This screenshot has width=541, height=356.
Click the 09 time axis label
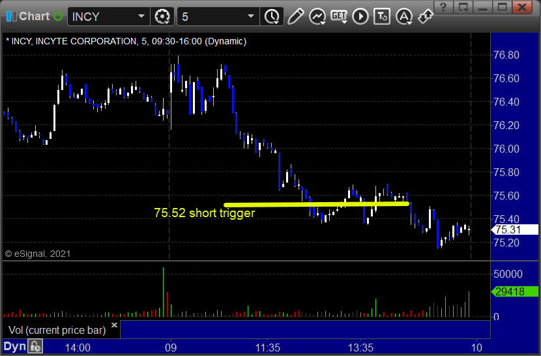tap(170, 348)
